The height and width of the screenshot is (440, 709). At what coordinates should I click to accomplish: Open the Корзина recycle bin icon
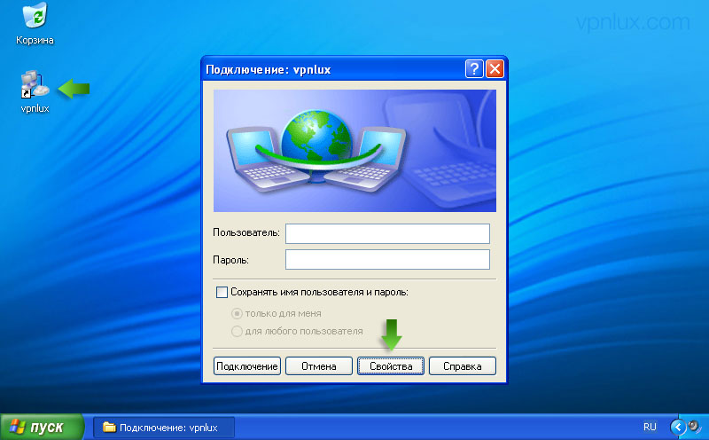[35, 15]
